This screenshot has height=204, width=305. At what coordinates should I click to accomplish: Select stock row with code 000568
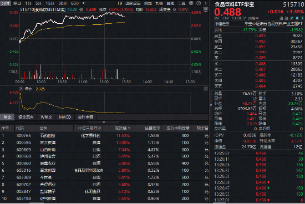pos(104,156)
